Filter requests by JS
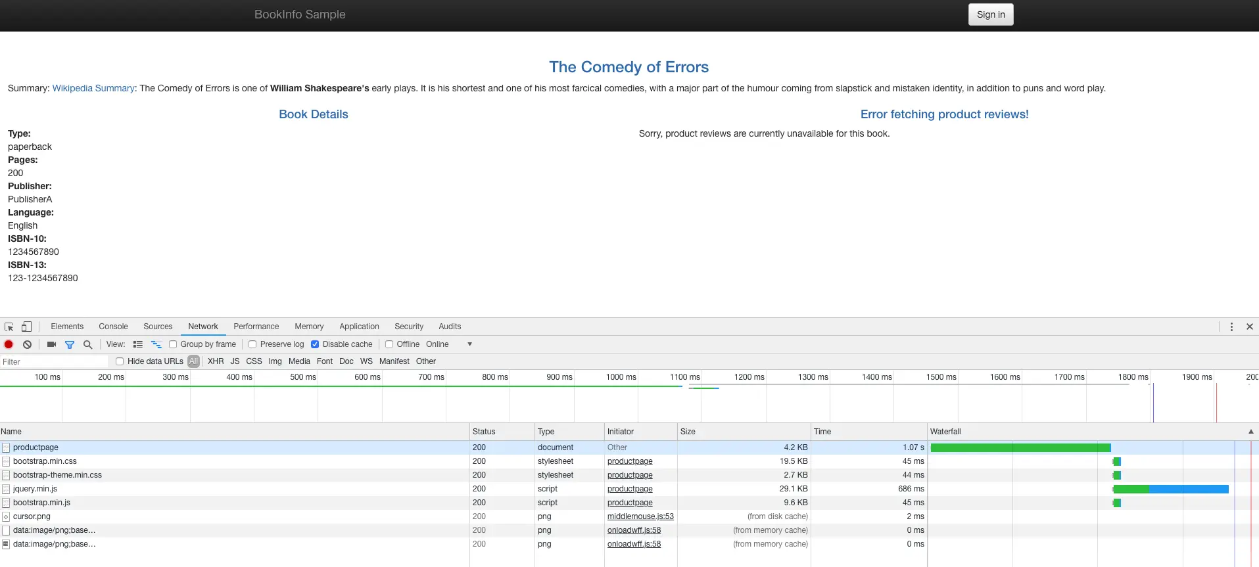The width and height of the screenshot is (1259, 567). 235,361
